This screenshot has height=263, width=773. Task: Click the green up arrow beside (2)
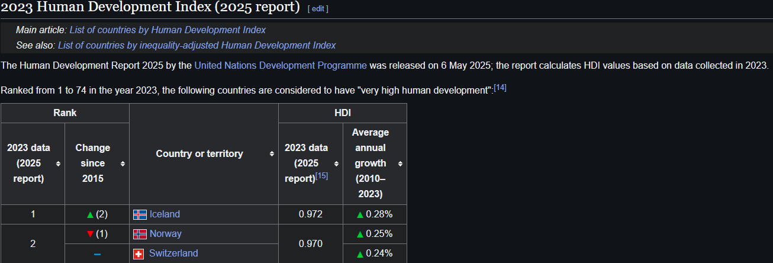click(x=90, y=214)
